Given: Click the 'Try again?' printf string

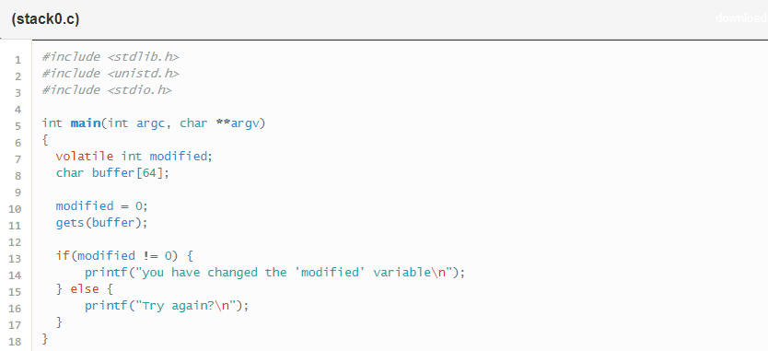Looking at the screenshot, I should [188, 306].
